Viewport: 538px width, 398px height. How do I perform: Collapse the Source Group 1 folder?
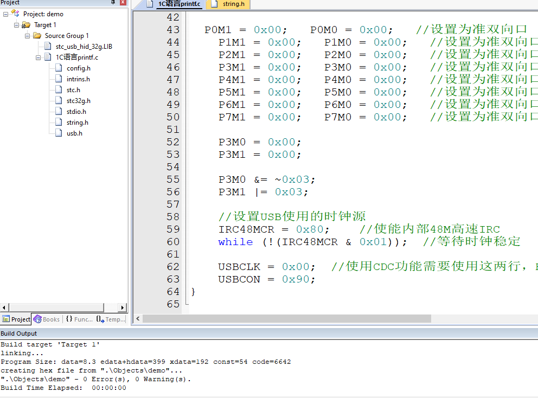pyautogui.click(x=28, y=36)
